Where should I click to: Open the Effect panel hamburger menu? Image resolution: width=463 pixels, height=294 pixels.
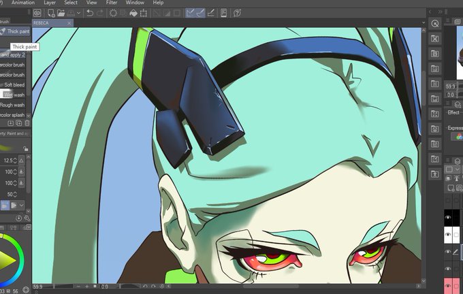(448, 103)
